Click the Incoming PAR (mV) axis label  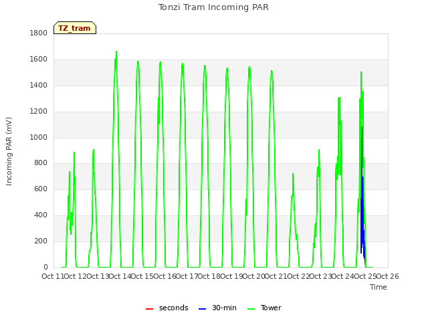pos(9,152)
